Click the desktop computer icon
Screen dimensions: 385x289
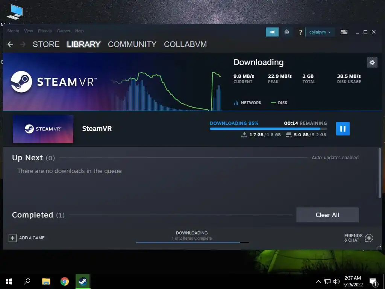pos(15,12)
